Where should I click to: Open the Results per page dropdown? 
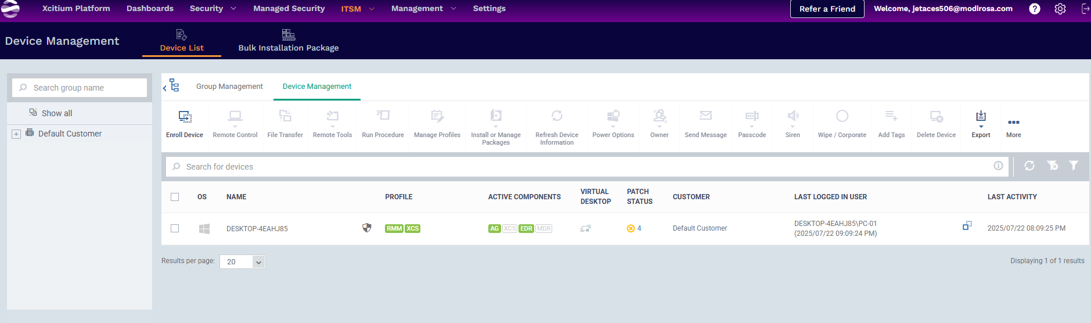coord(242,262)
